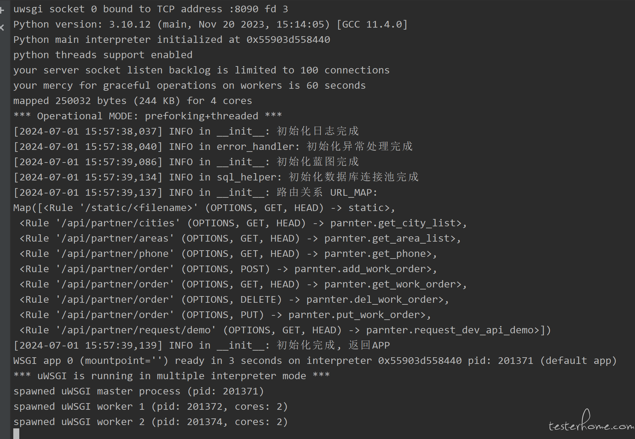Click 'error_handler' in the log line
Screen dimensions: 635x439
point(256,147)
